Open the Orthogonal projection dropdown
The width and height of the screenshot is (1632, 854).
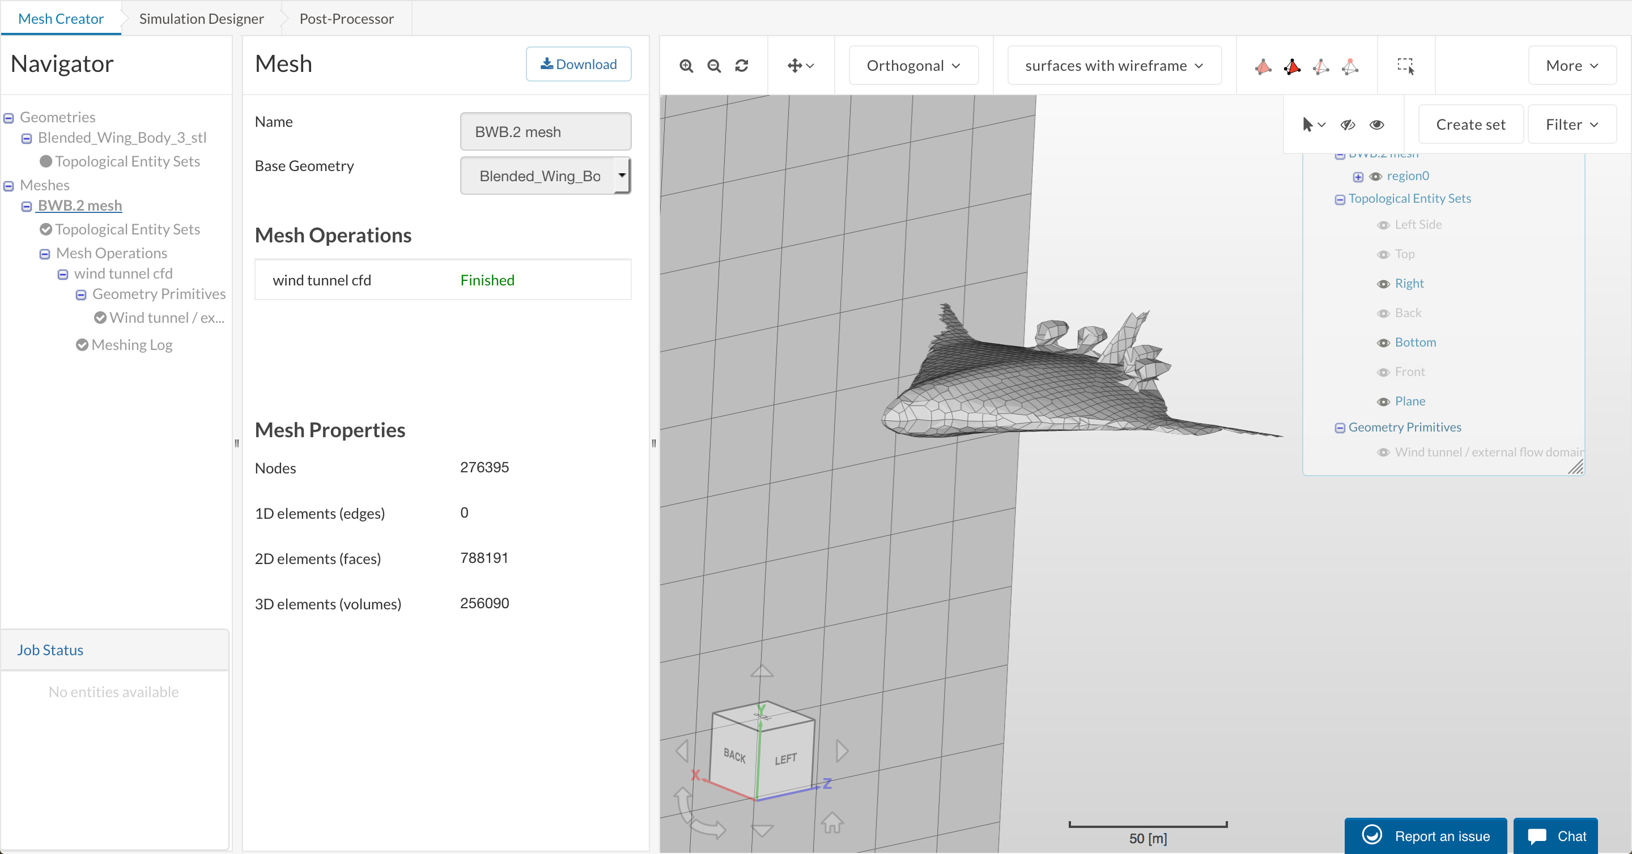913,66
